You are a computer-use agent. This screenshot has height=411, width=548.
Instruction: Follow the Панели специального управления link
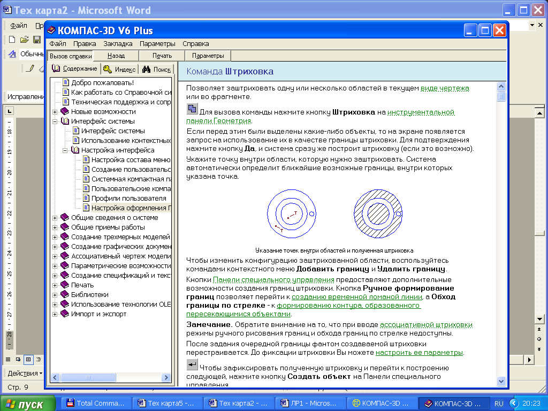[x=273, y=279]
